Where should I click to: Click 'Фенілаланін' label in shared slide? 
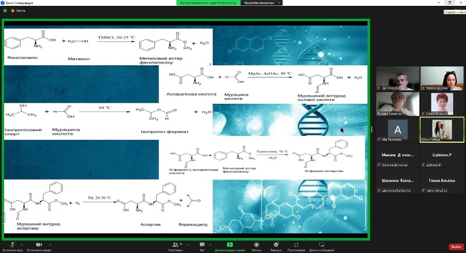(23, 57)
